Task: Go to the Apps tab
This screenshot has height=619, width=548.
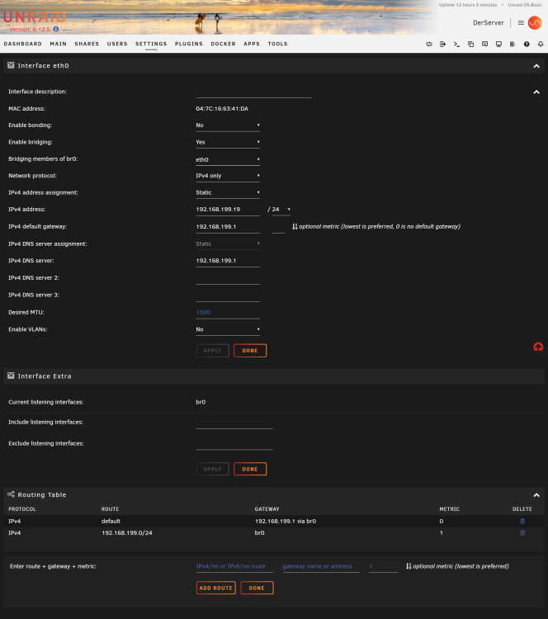Action: [252, 44]
